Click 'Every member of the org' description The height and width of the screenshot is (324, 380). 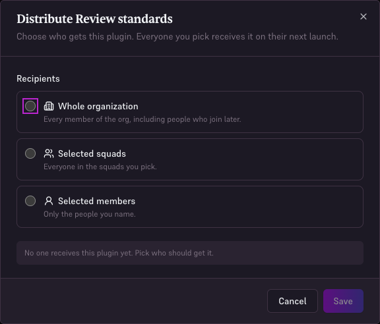click(x=142, y=119)
